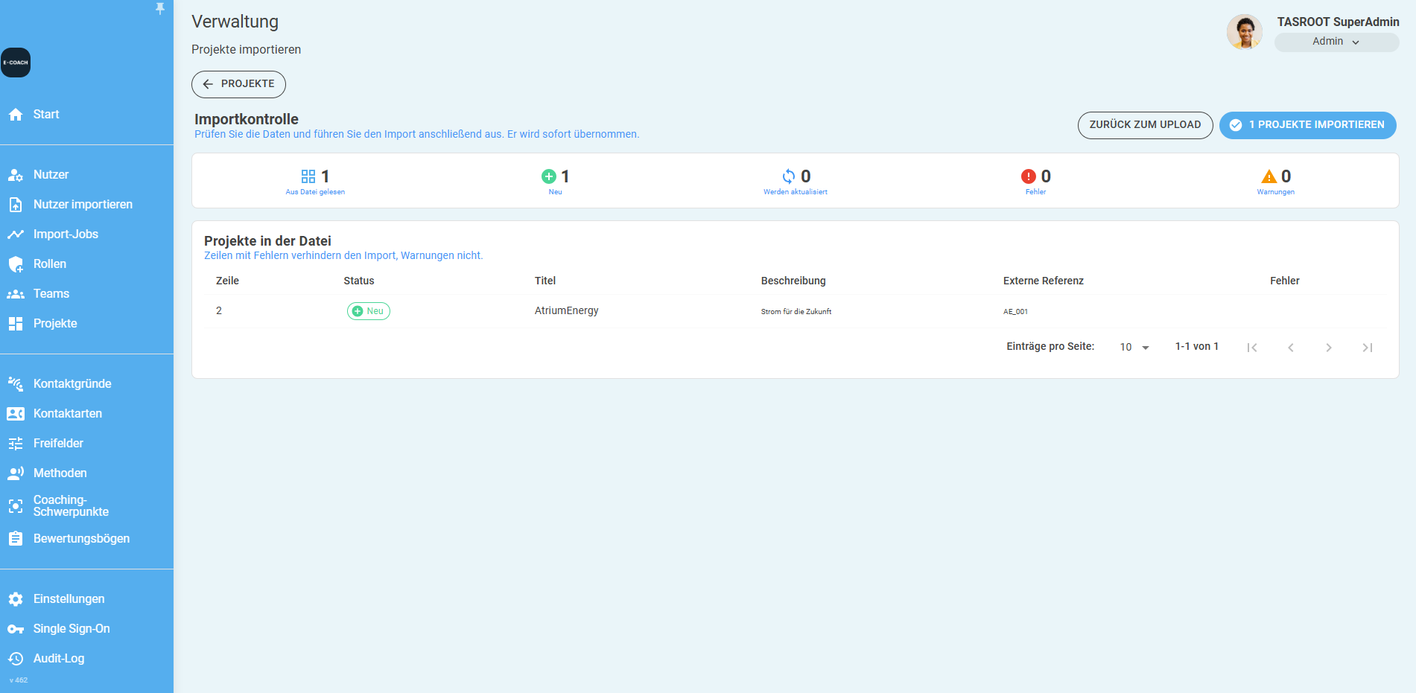Click ZURÜCK ZUM UPLOAD button
Image resolution: width=1416 pixels, height=693 pixels.
tap(1145, 125)
